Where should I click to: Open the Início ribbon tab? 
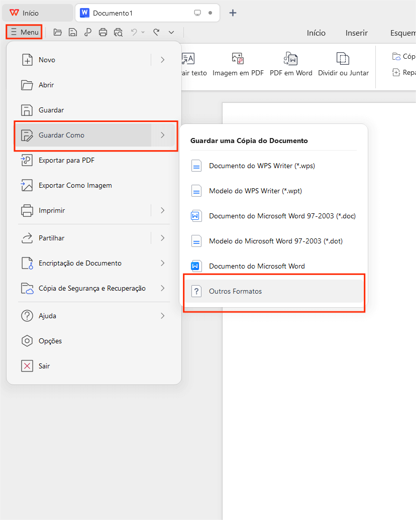coord(316,33)
